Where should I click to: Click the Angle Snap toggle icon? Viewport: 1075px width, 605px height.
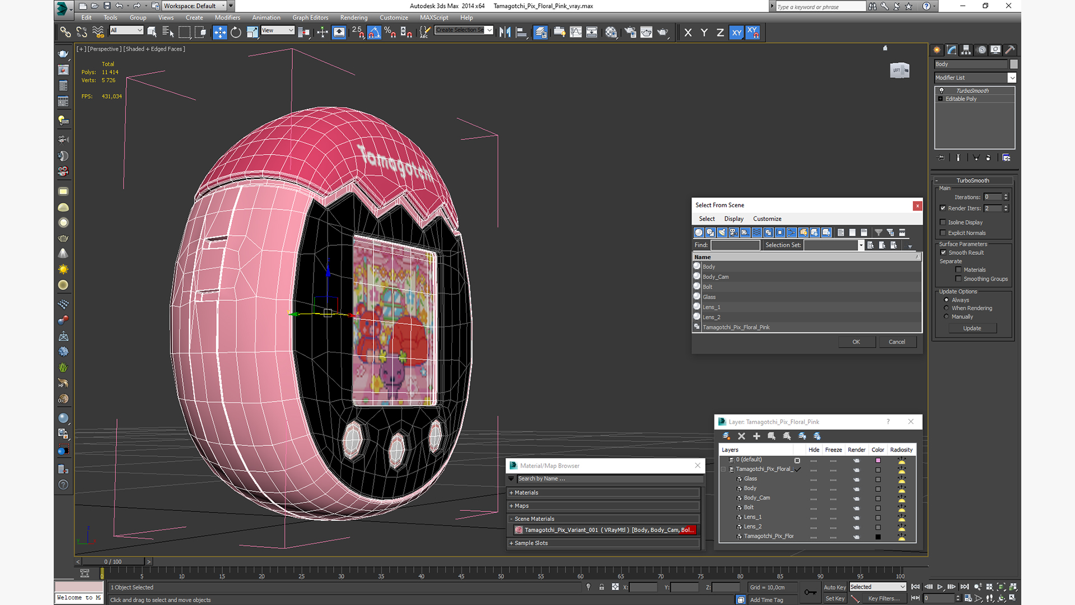pyautogui.click(x=374, y=32)
